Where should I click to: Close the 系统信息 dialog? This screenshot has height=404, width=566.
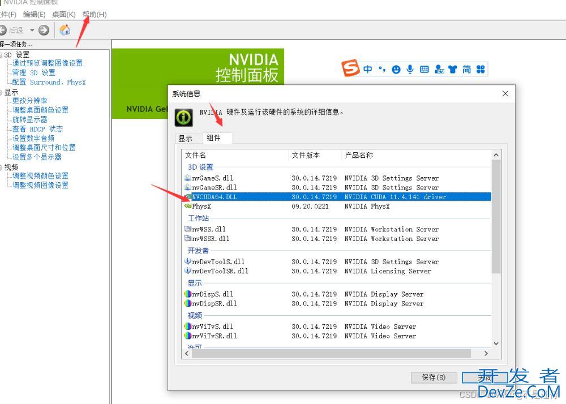[505, 93]
